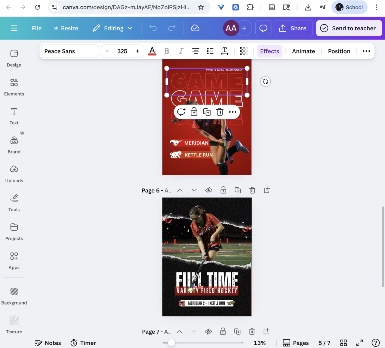Toggle bold formatting
The width and height of the screenshot is (385, 348).
[x=167, y=51]
